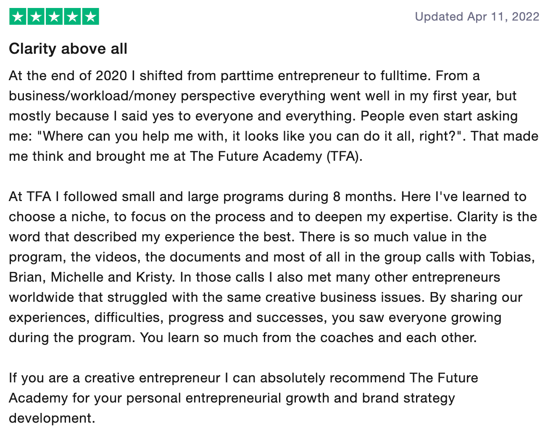Click the second green rating star
The width and height of the screenshot is (553, 434).
tap(36, 17)
